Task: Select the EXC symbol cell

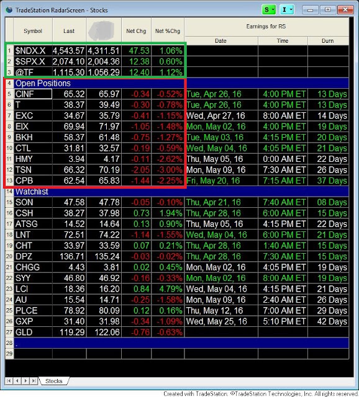Action: tap(33, 116)
